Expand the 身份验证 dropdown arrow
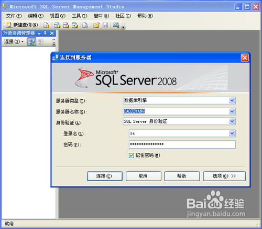Screen dimensions: 262x229 coord(232,121)
